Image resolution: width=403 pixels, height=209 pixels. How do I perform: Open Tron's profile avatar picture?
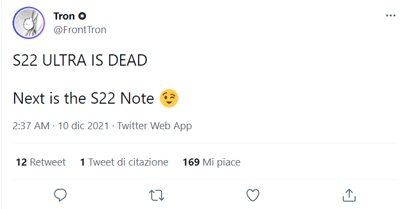click(29, 23)
